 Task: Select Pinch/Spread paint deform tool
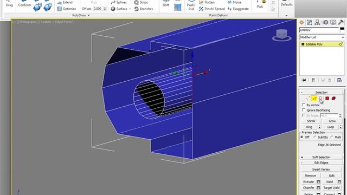coord(212,9)
